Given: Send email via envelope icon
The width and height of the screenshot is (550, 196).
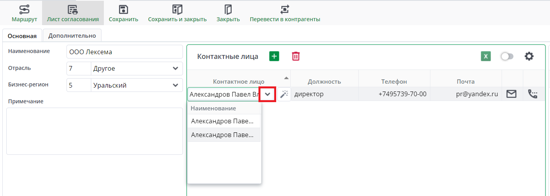Looking at the screenshot, I should 511,94.
